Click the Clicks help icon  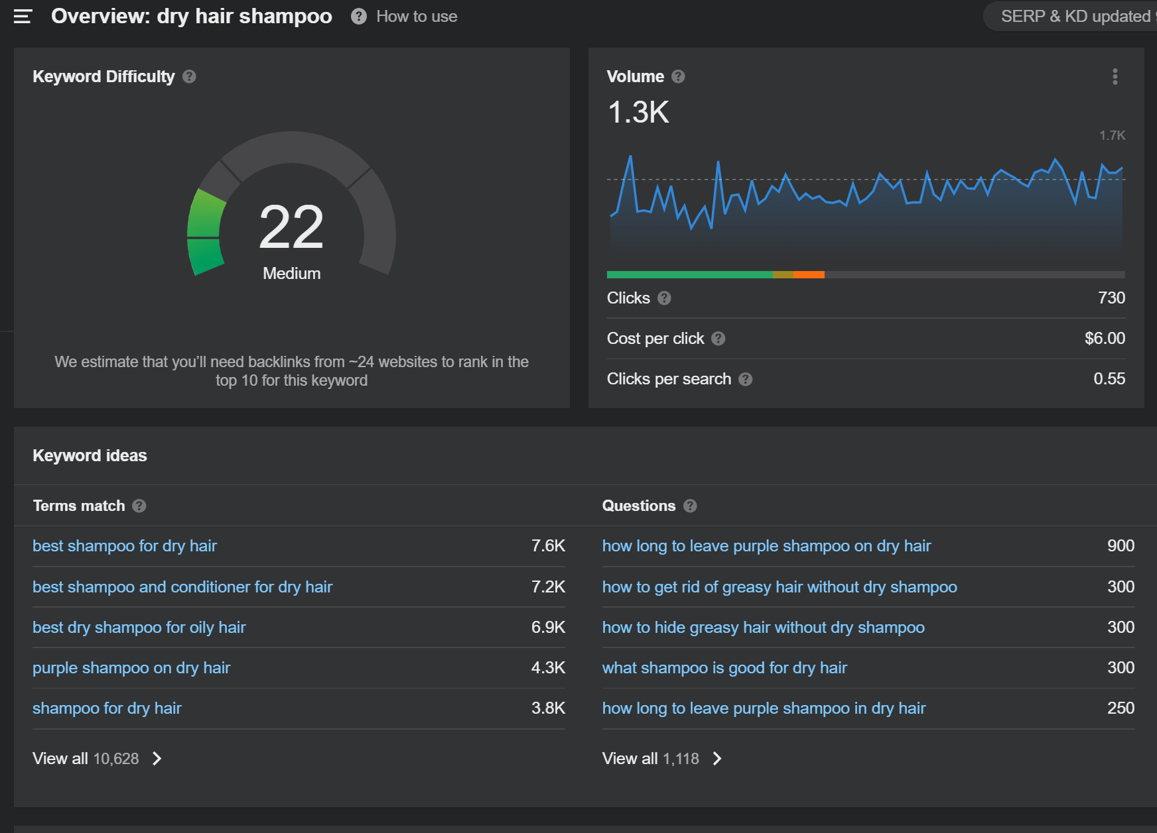(x=664, y=298)
